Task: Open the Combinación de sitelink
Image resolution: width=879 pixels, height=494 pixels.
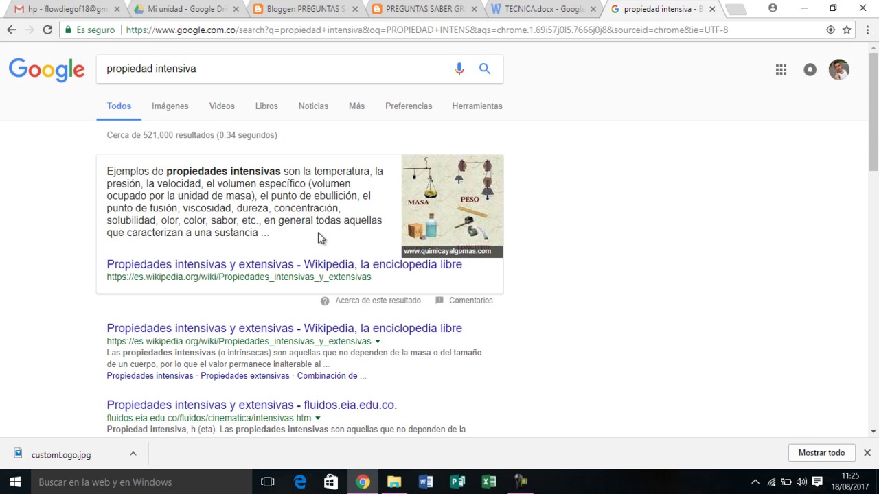Action: 332,376
